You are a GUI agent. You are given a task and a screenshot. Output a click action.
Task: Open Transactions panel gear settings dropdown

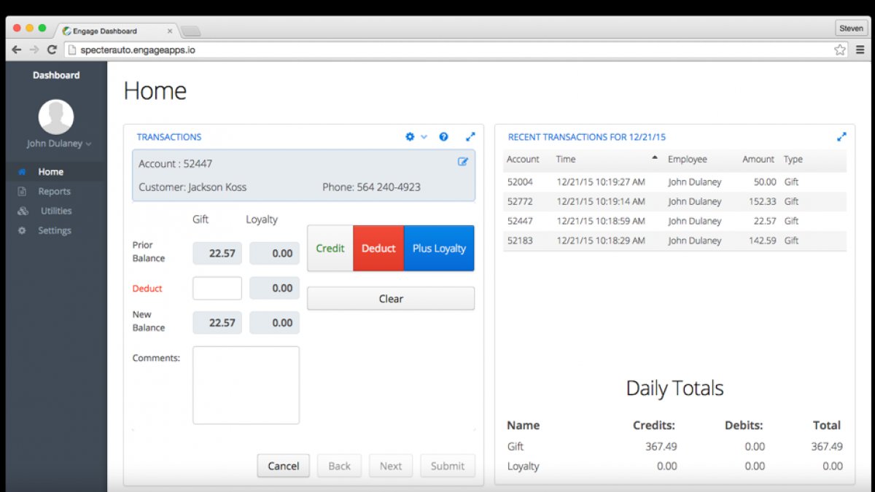pyautogui.click(x=416, y=137)
